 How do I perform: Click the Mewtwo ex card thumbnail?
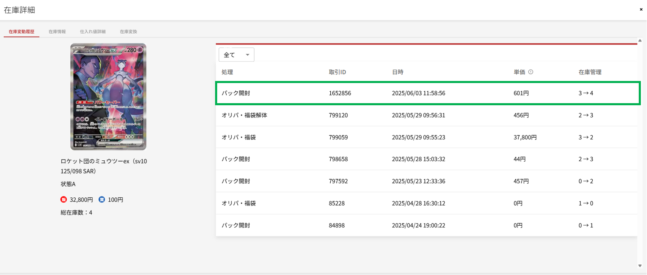[108, 97]
